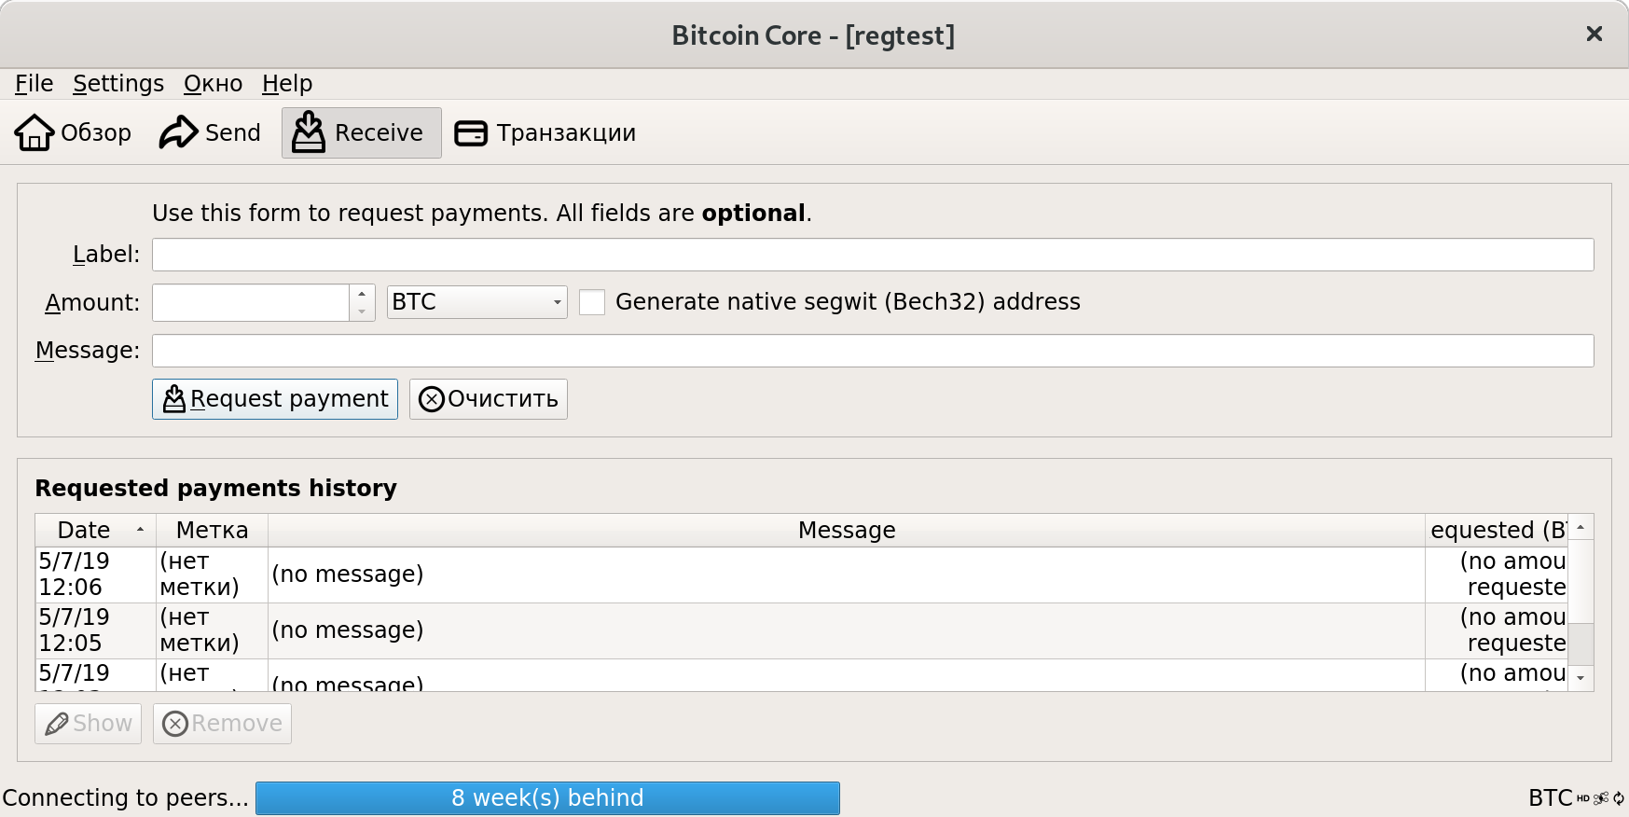The height and width of the screenshot is (817, 1629).
Task: Open the Обзор overview tab
Action: pyautogui.click(x=73, y=132)
